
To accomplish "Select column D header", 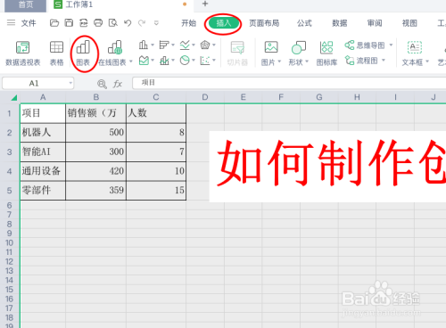I will [205, 97].
